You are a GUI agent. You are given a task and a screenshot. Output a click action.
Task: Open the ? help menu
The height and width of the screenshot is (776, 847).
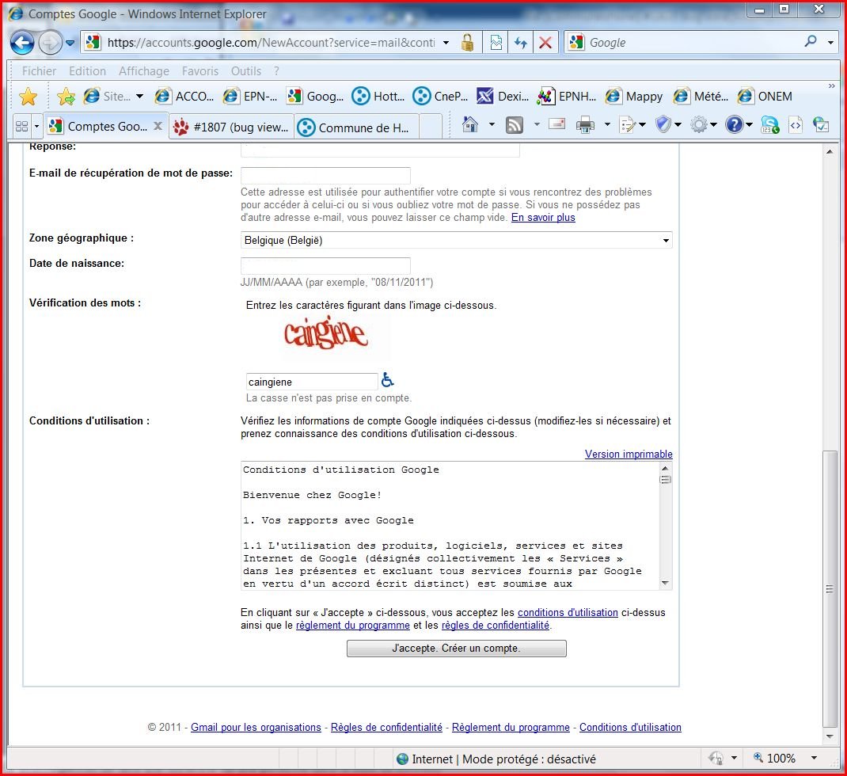coord(276,71)
